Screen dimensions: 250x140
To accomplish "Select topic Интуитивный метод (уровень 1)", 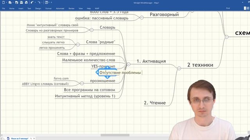I will click(x=85, y=96).
